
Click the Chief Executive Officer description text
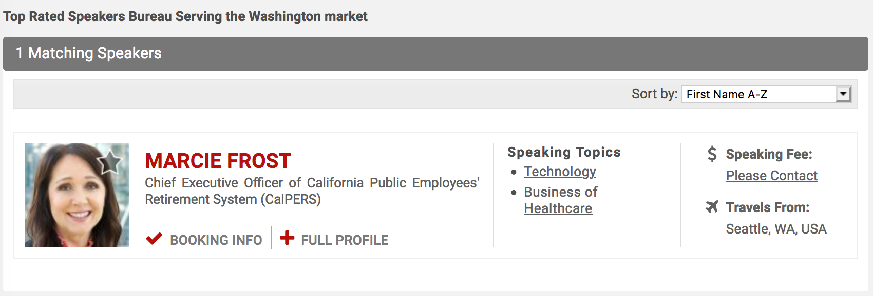312,191
